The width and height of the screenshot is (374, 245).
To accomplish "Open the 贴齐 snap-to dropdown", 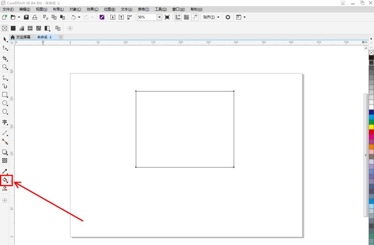I will [x=211, y=17].
